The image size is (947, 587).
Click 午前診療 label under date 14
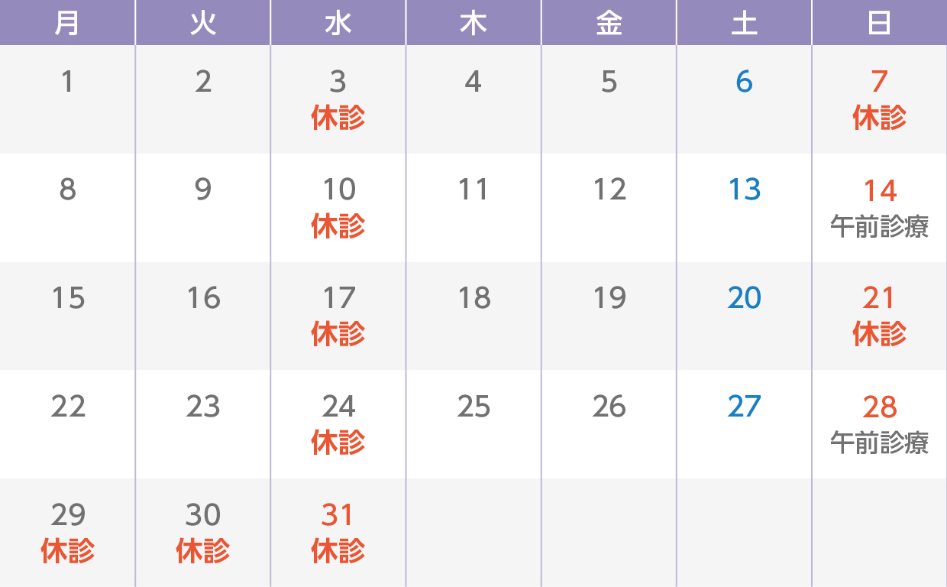click(879, 227)
